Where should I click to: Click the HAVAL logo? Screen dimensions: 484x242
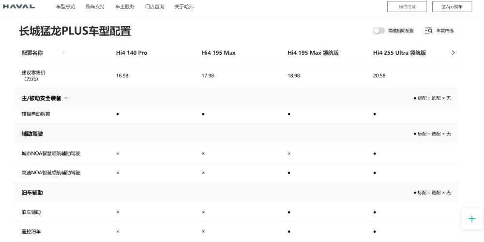point(19,6)
